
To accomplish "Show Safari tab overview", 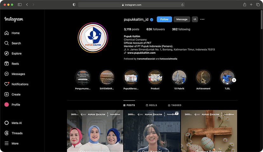I will coord(258,5).
